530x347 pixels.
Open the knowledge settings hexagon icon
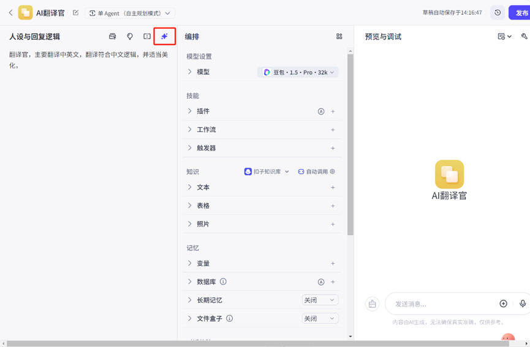click(333, 171)
